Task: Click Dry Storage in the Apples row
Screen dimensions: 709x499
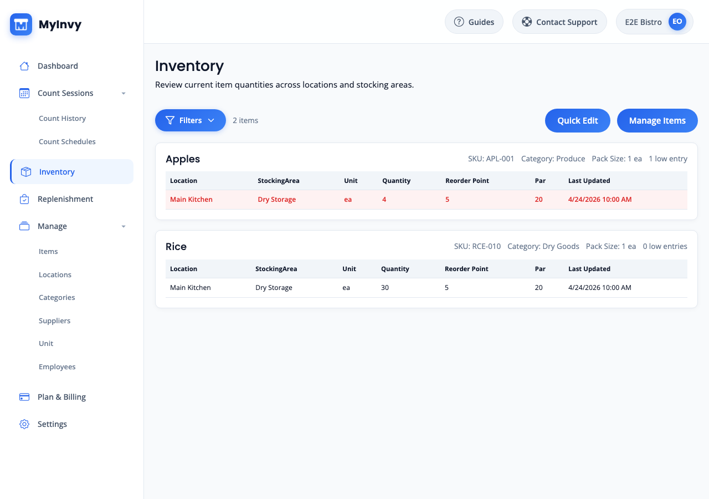Action: [277, 200]
